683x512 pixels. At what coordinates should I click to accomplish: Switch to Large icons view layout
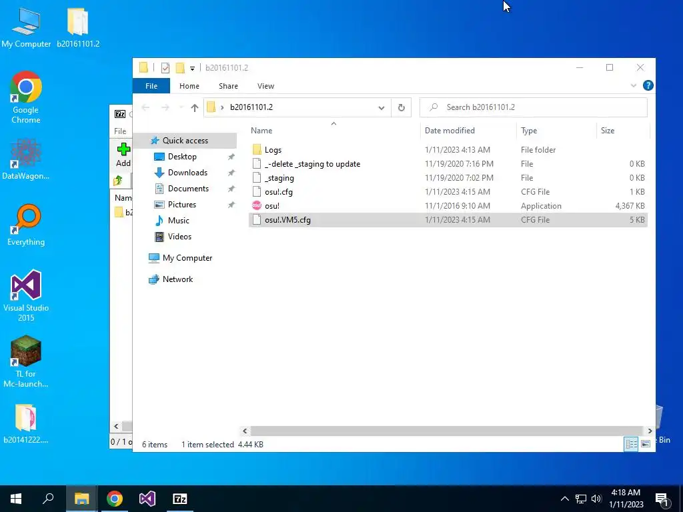click(x=646, y=444)
